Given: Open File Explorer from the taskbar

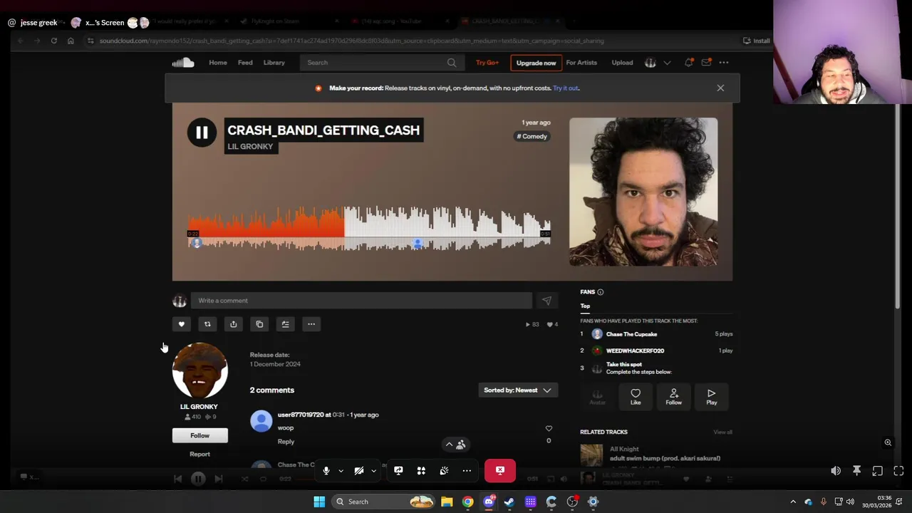Looking at the screenshot, I should pos(447,502).
